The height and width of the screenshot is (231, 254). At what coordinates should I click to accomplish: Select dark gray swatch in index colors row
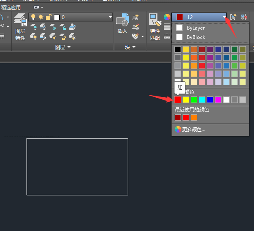coord(235,100)
